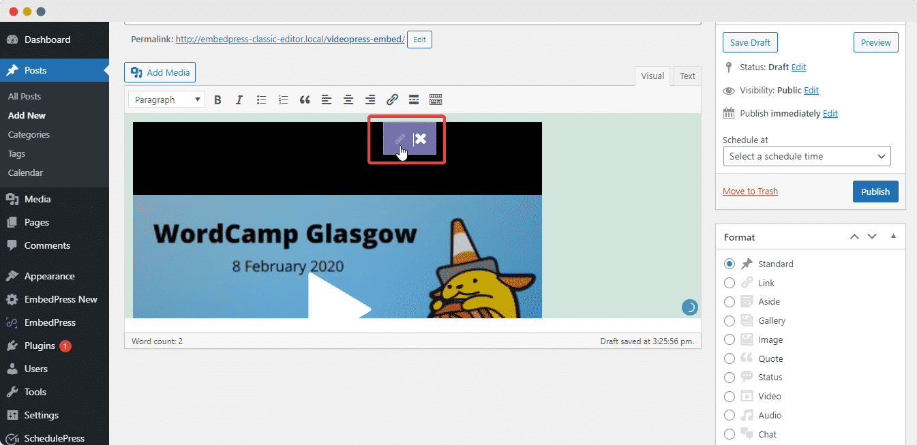
Task: Align text center
Action: [348, 99]
